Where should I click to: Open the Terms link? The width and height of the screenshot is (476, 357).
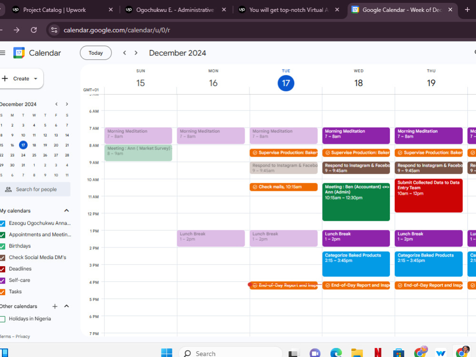point(5,337)
